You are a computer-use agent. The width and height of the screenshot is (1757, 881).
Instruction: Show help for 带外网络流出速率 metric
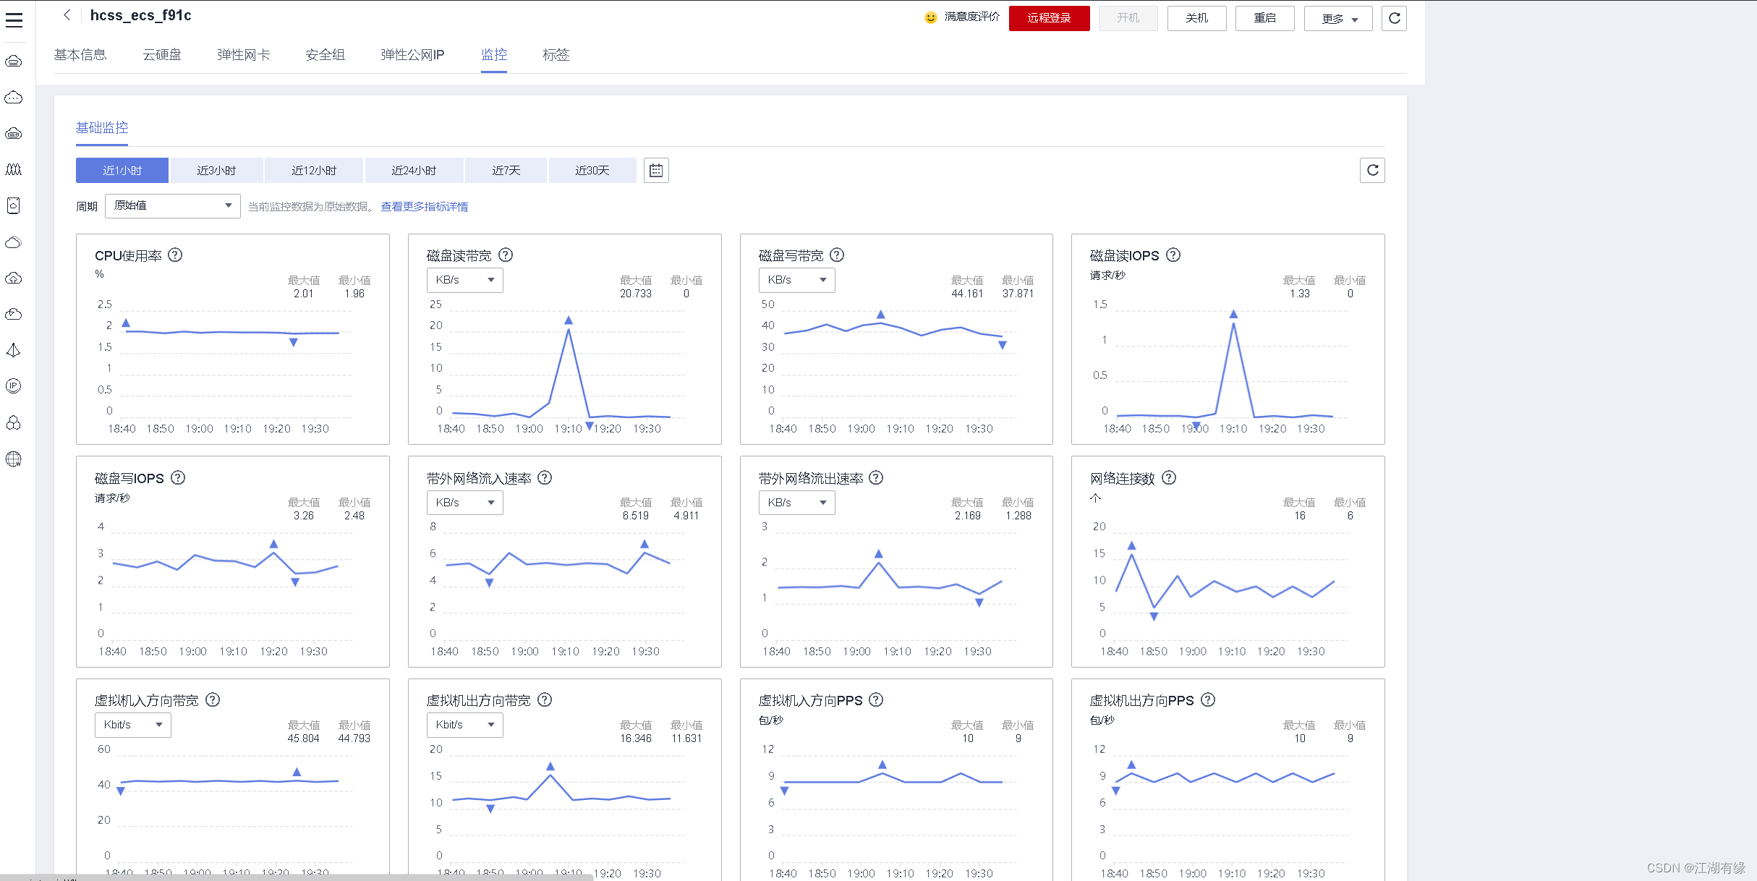pyautogui.click(x=876, y=478)
